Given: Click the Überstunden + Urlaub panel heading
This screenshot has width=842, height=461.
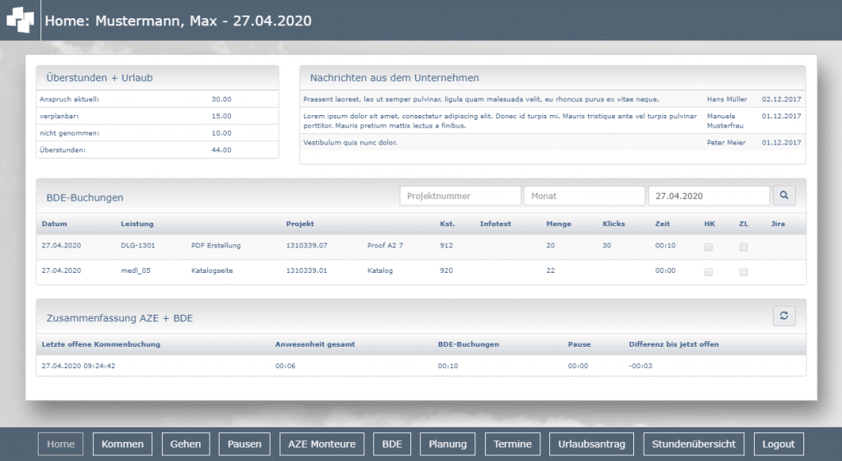Looking at the screenshot, I should pos(99,78).
